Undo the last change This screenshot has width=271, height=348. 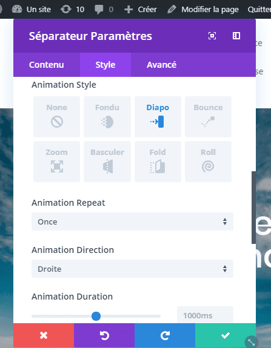tap(104, 335)
